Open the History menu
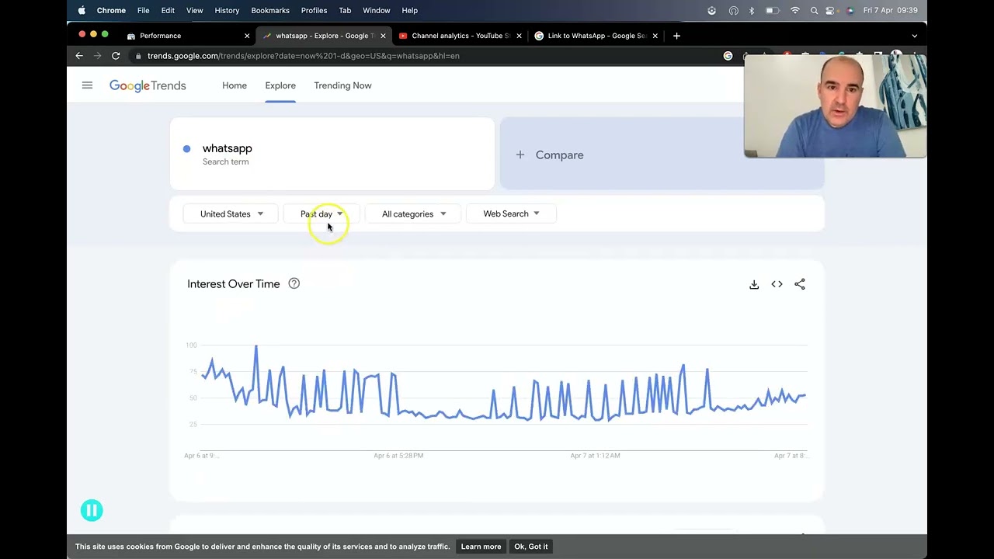 pos(227,10)
